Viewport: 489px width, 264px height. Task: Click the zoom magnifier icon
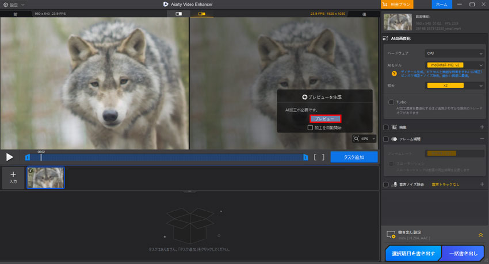point(356,138)
